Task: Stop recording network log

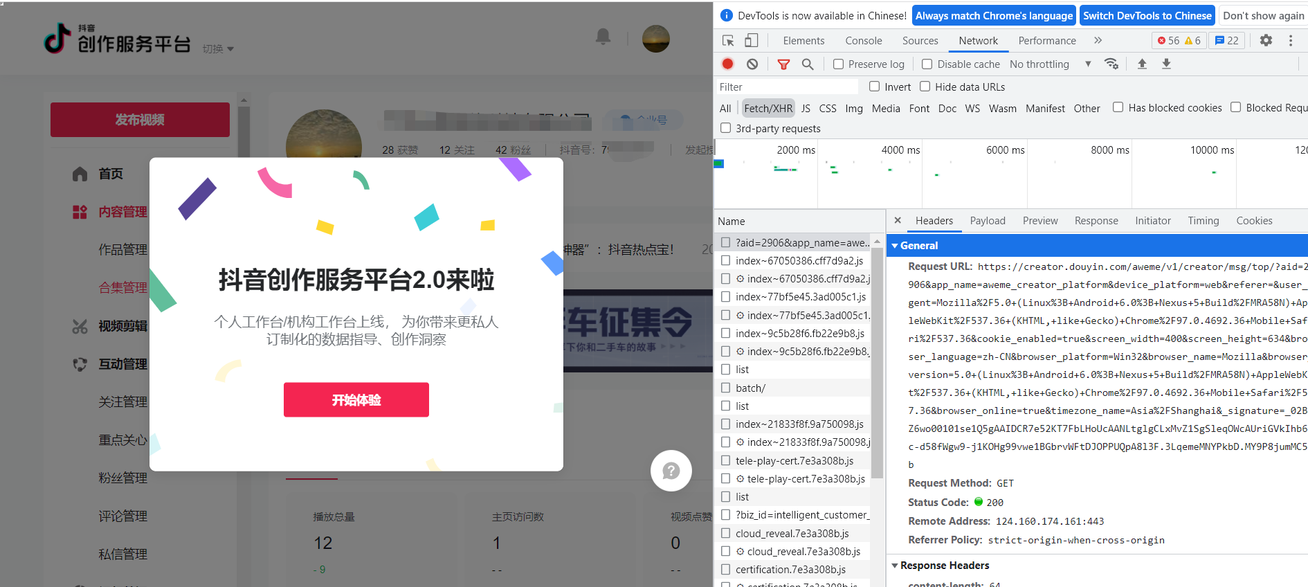Action: click(727, 64)
